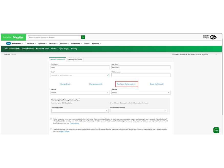Click the Mobile number field

[x=141, y=75]
